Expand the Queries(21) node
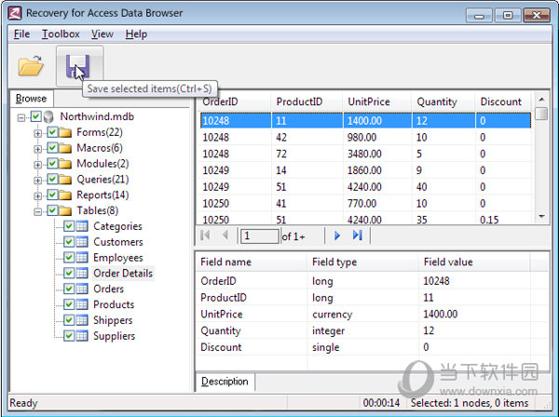The width and height of the screenshot is (559, 417). pyautogui.click(x=38, y=181)
